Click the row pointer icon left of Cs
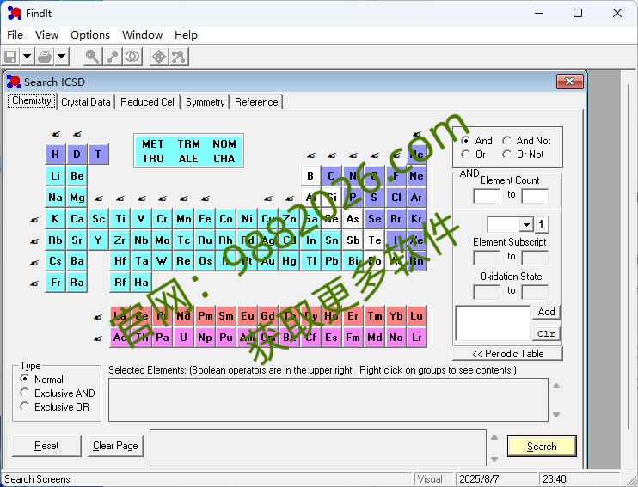638x487 pixels. (x=34, y=263)
